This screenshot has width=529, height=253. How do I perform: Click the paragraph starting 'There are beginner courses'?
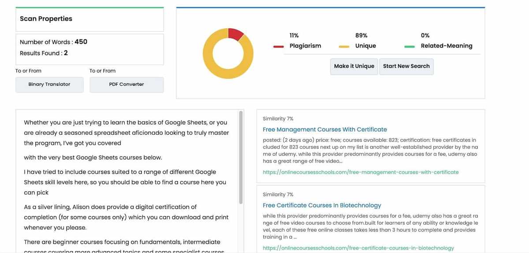tap(124, 247)
